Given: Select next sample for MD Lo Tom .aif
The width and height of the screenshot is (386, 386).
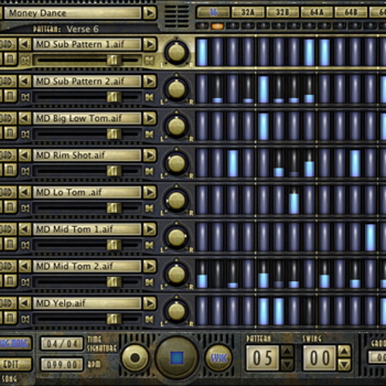Looking at the screenshot, I should click(150, 192).
